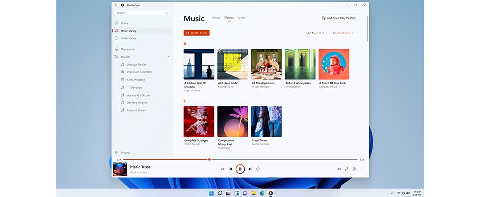Switch to the Songs tab

pos(216,18)
